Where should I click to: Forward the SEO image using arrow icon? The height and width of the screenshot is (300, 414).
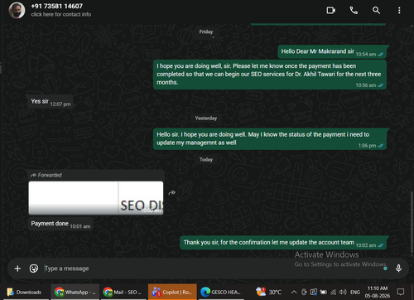(172, 192)
